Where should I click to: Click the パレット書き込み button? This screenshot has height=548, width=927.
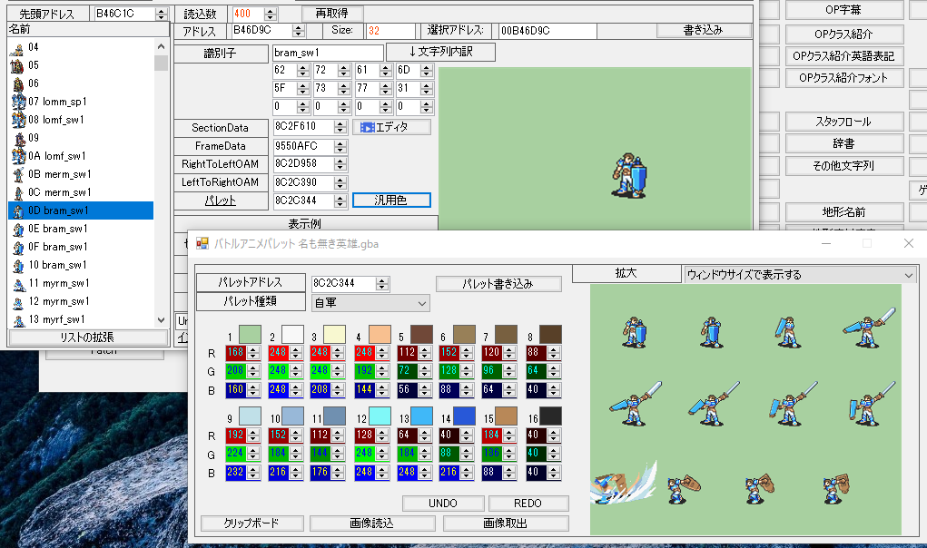click(498, 283)
